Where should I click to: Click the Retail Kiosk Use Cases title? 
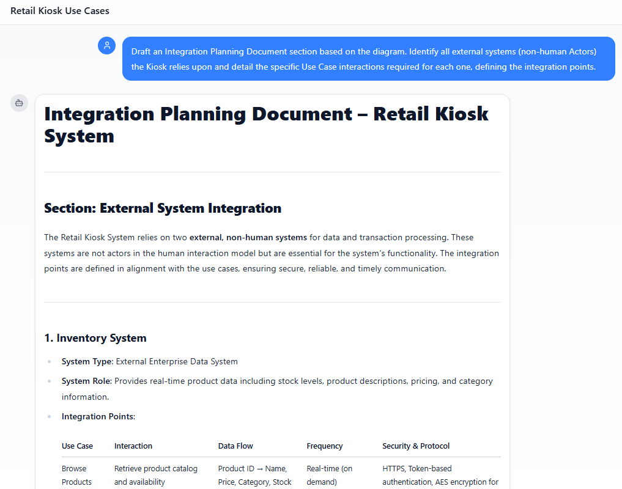(x=60, y=11)
